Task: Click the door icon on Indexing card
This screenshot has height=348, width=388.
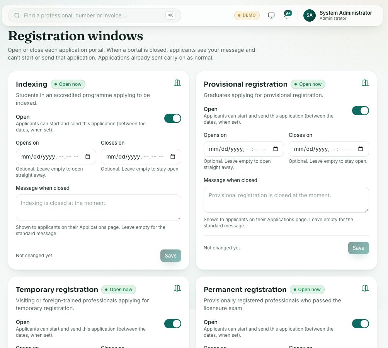Action: coord(177,83)
